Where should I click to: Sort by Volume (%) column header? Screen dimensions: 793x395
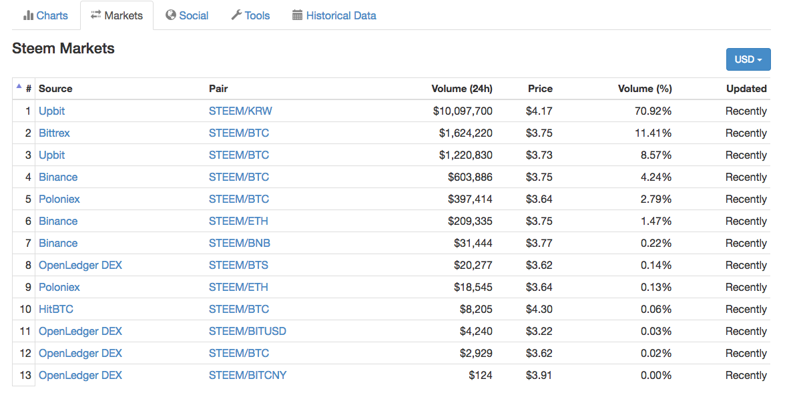(645, 89)
